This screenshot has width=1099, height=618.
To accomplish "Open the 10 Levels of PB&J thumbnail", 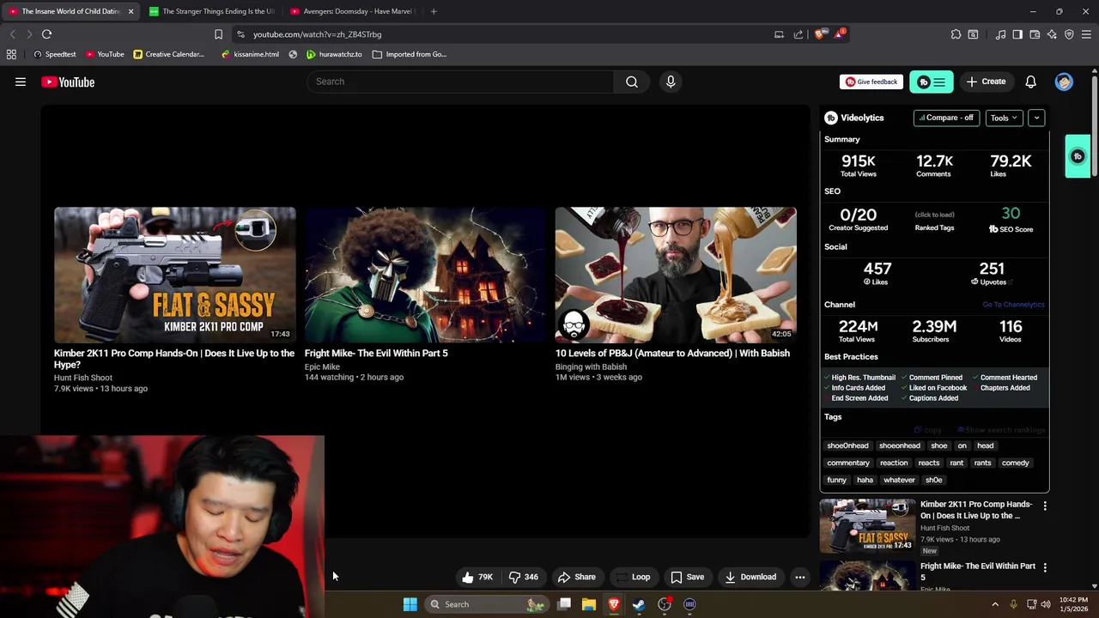I will coord(676,275).
